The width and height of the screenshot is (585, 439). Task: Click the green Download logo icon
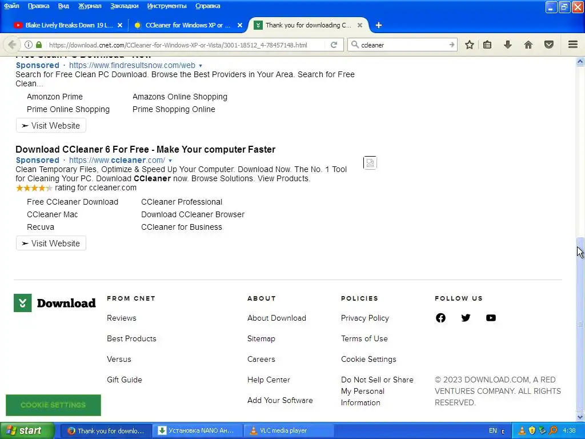(23, 303)
